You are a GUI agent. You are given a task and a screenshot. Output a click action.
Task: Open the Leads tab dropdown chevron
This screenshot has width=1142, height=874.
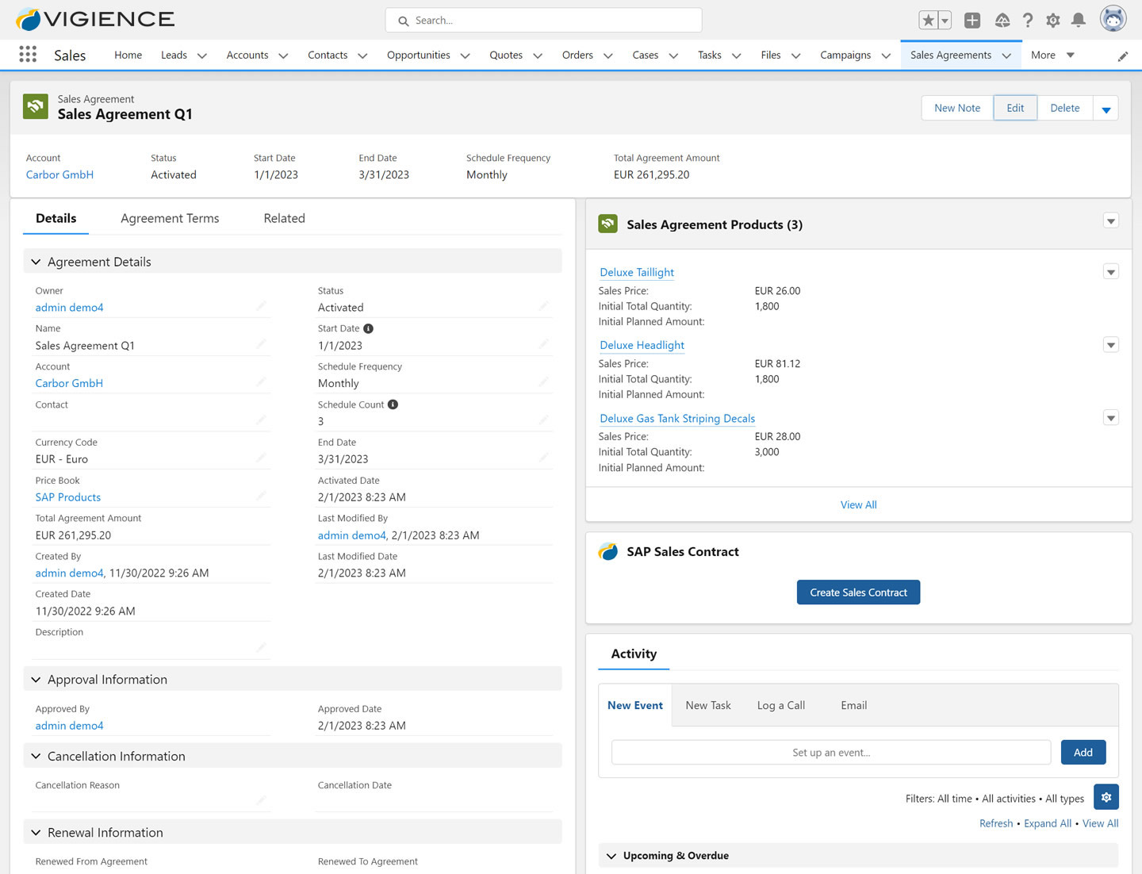[201, 56]
